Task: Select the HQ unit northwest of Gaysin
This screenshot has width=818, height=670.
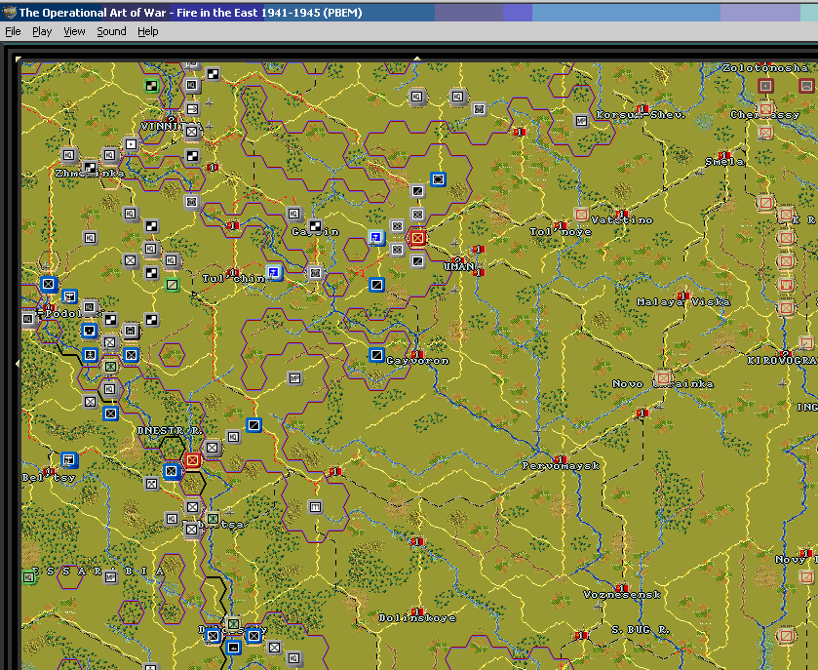Action: pyautogui.click(x=293, y=214)
